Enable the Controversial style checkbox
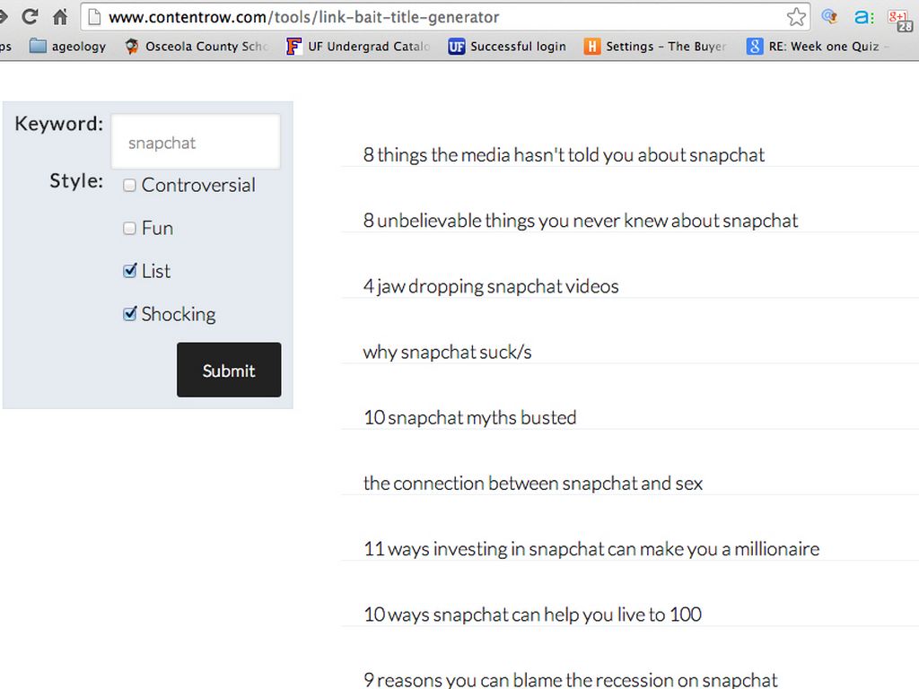This screenshot has width=919, height=689. [x=130, y=186]
